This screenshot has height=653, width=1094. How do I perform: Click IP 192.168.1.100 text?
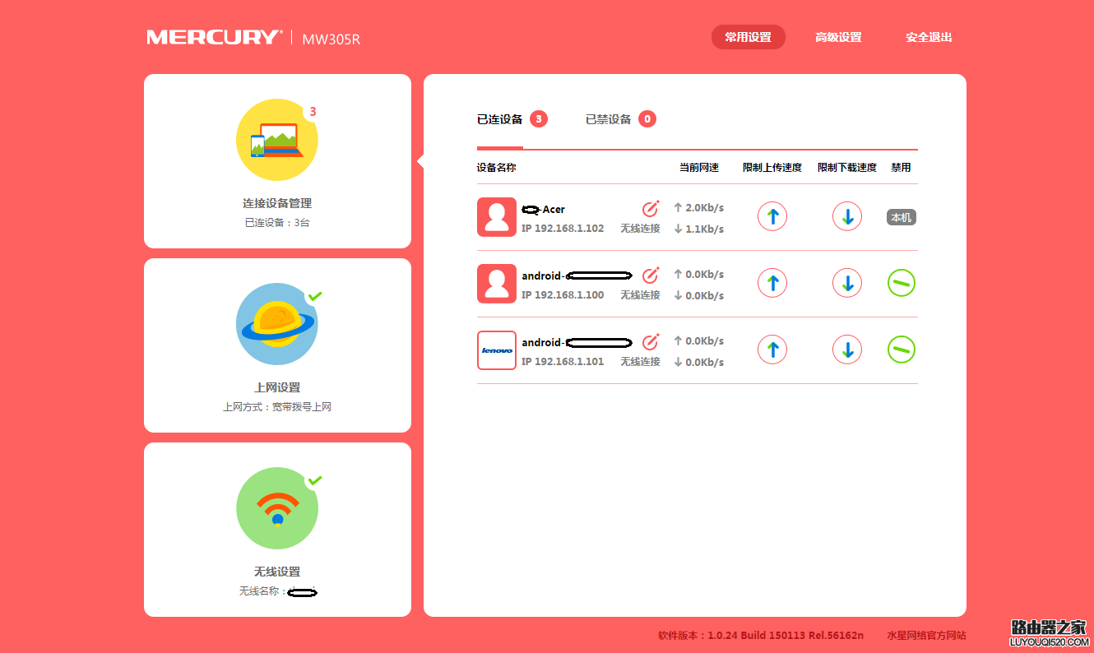click(563, 294)
